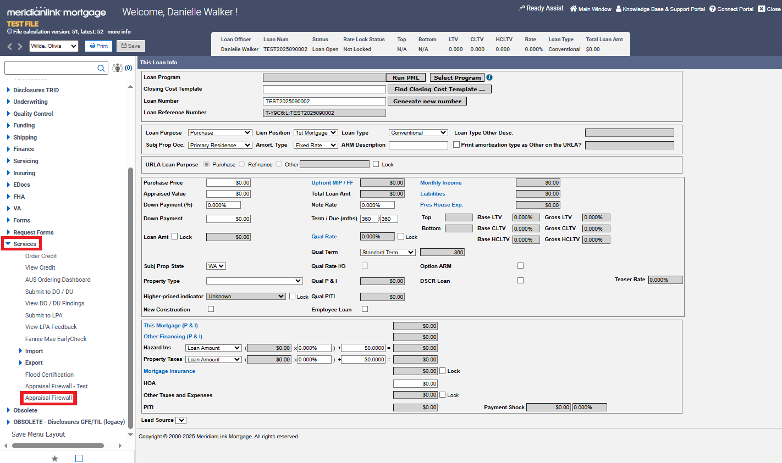Open Main Window home link
Screen dimensions: 782x463
point(590,9)
